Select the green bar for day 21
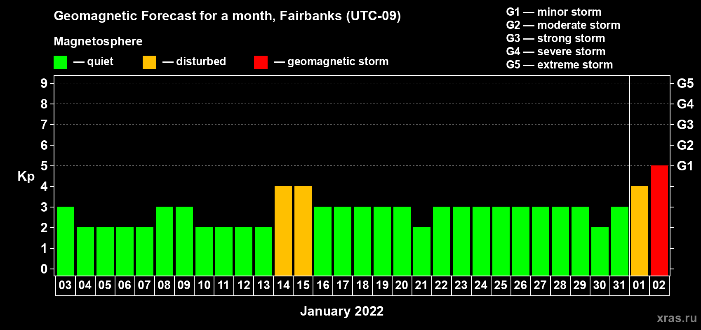 tap(422, 251)
